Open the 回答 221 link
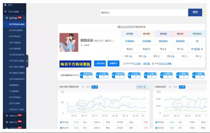210x133 pixels. click(131, 56)
